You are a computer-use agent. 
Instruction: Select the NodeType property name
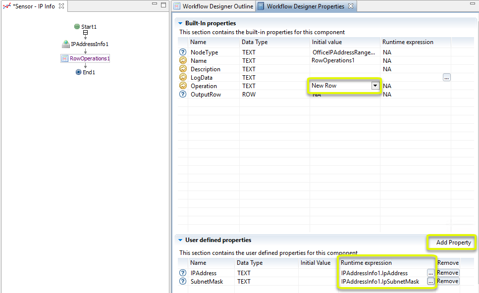click(205, 52)
